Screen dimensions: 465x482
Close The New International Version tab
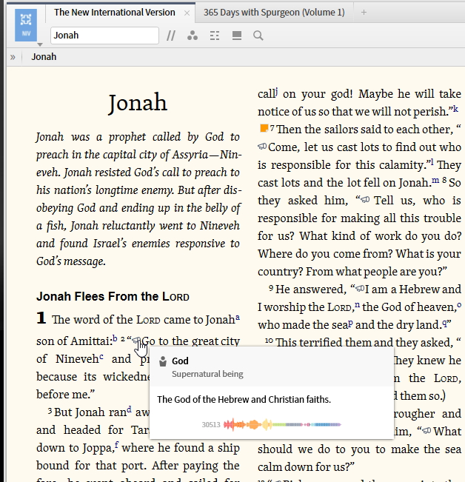(x=187, y=13)
